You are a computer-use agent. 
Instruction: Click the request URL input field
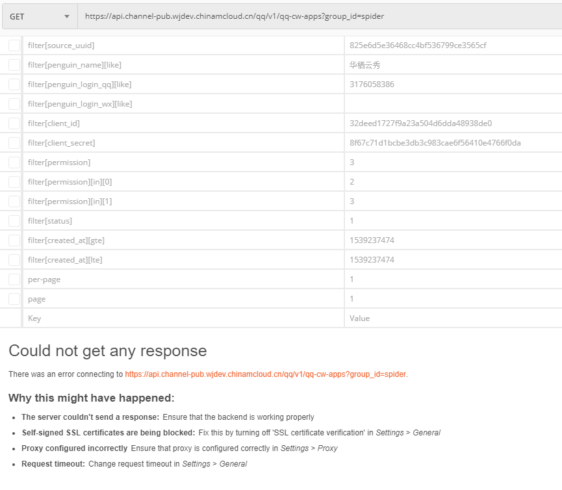click(x=318, y=16)
